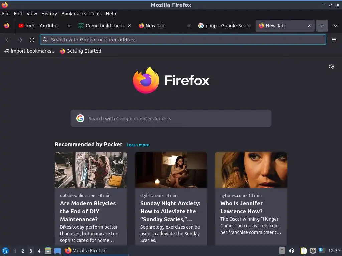Close the active New Tab tab
342x256 pixels.
coord(309,26)
